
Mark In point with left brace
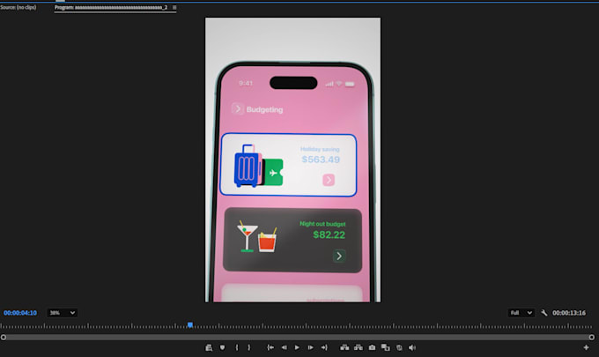[236, 347]
